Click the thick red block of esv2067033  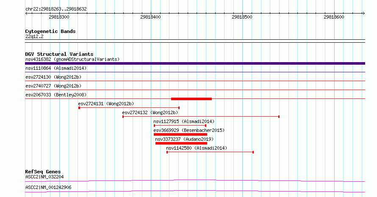[x=191, y=99]
